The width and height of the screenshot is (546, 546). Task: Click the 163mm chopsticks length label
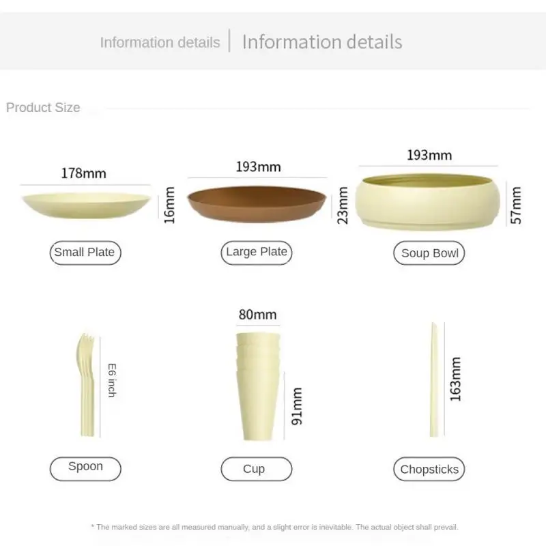(456, 379)
